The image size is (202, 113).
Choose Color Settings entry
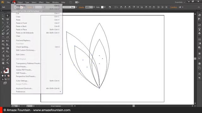tap(37, 81)
